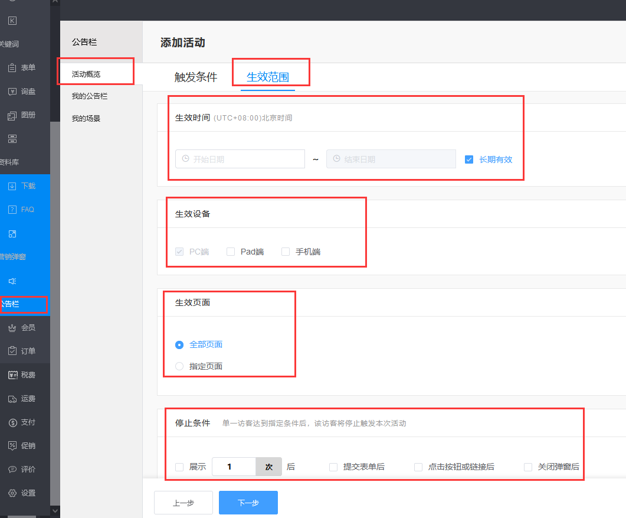626x518 pixels.
Task: Tick the 关闭弹窗后 stop condition checkbox
Action: (x=528, y=467)
